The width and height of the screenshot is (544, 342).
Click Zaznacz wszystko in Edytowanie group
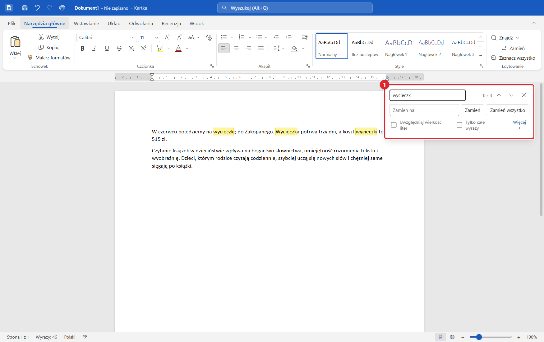click(x=513, y=58)
